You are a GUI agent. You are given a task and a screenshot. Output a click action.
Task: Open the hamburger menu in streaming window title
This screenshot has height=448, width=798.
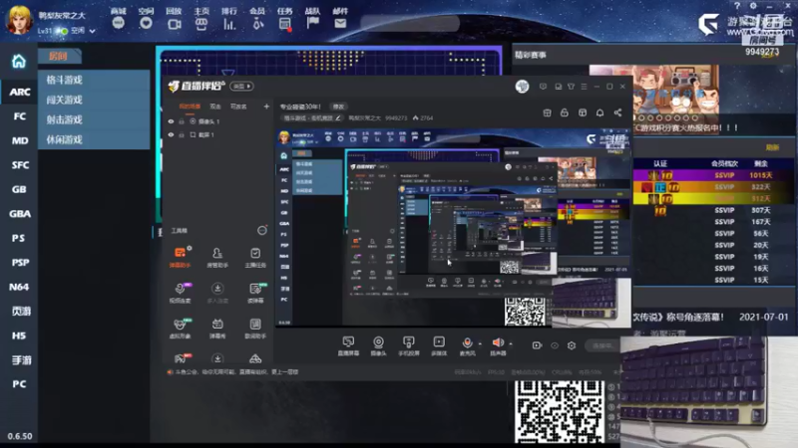(x=584, y=87)
